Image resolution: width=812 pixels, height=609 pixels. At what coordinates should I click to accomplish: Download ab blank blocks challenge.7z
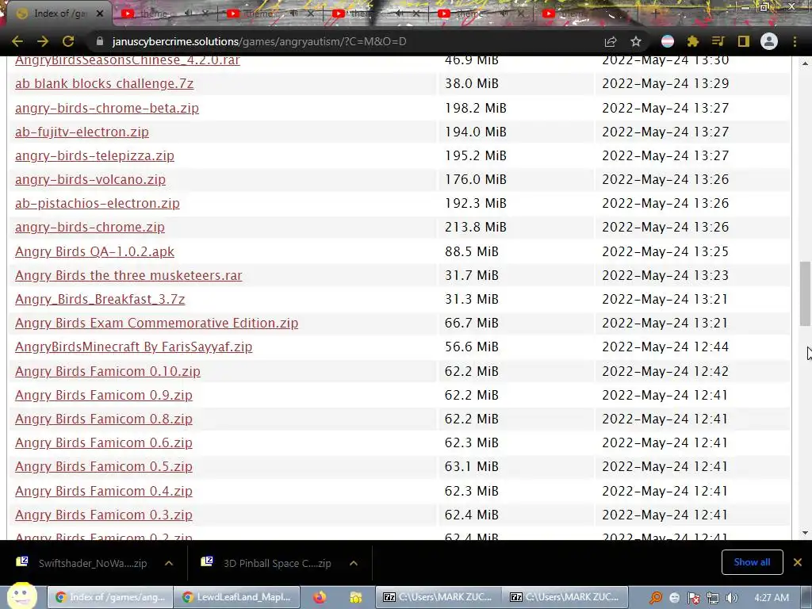point(104,84)
